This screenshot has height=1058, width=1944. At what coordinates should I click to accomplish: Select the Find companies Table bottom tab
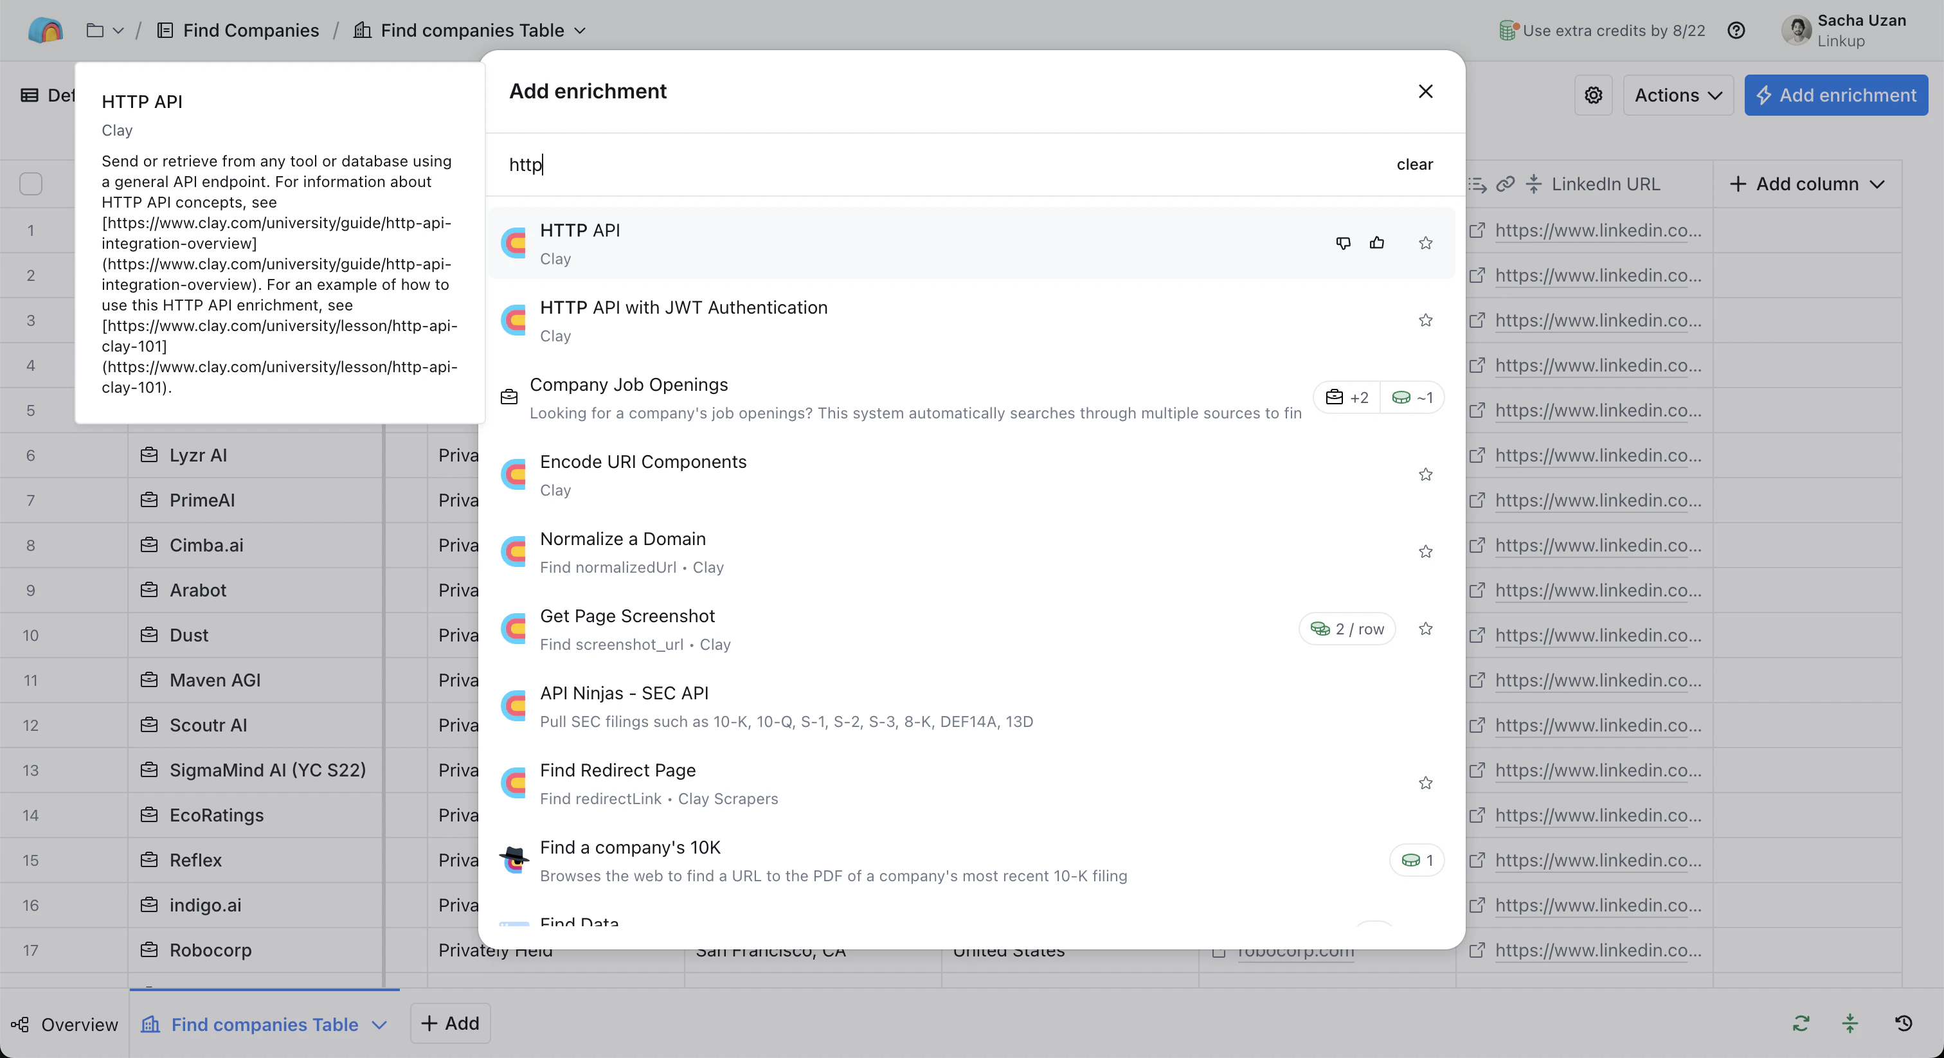(x=264, y=1024)
